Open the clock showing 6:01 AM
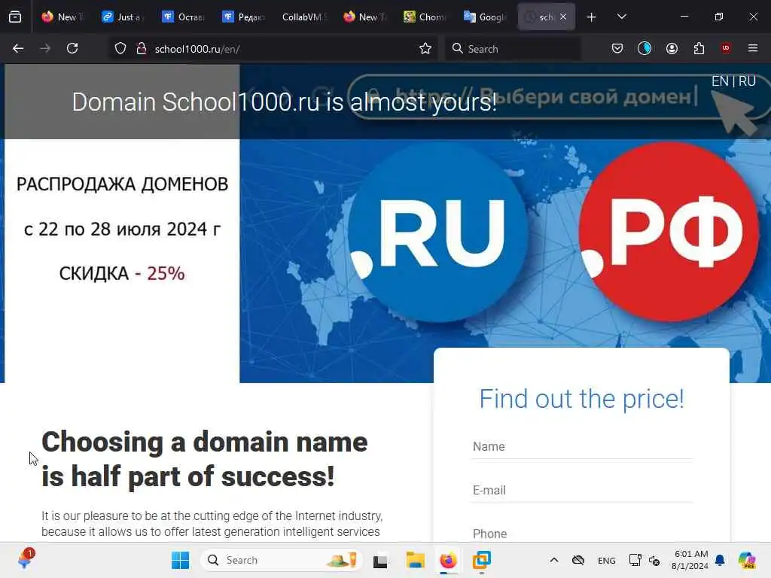This screenshot has height=578, width=771. coord(690,560)
